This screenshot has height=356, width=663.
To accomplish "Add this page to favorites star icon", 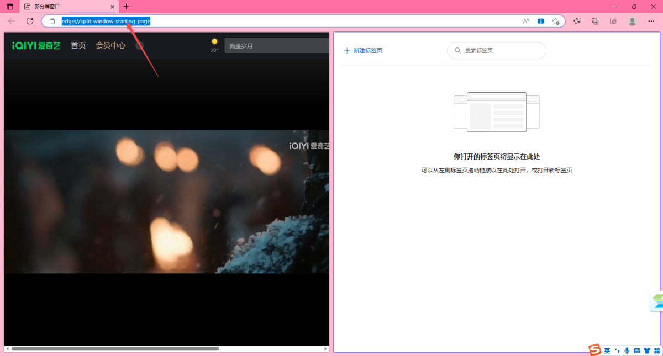I will (x=556, y=21).
